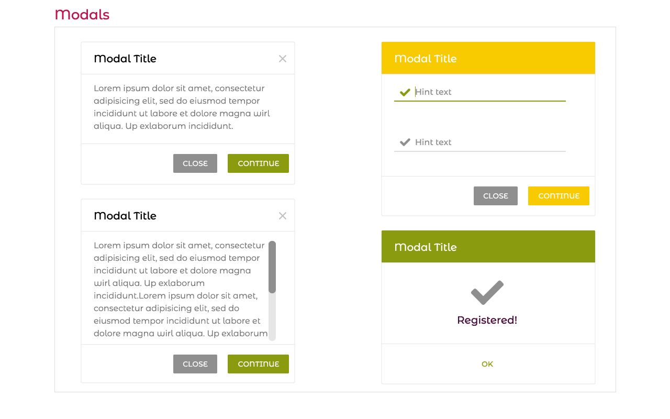Viewport: 670px width, 419px height.
Task: Confirm with the OK button
Action: coord(487,364)
